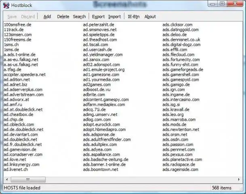
Task: Select the ad.adserverplus.com entry
Action: (x=23, y=90)
